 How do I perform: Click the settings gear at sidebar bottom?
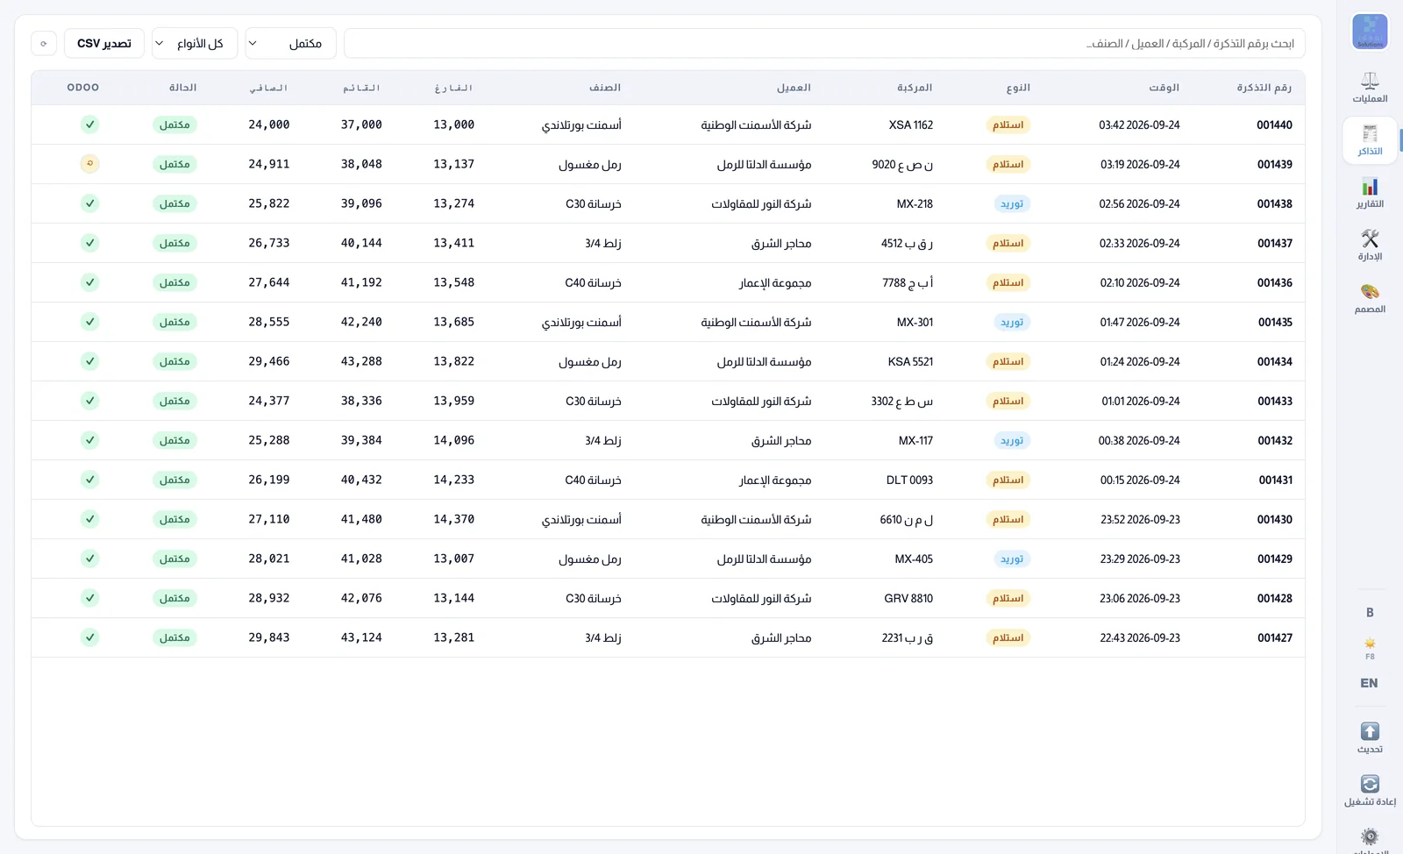coord(1370,836)
